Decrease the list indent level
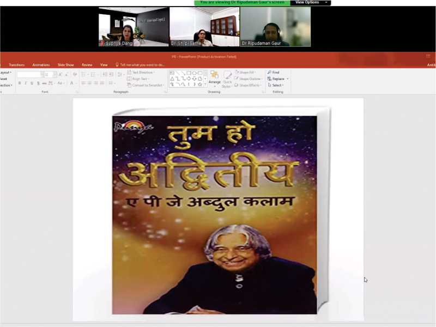436x327 pixels. click(105, 75)
